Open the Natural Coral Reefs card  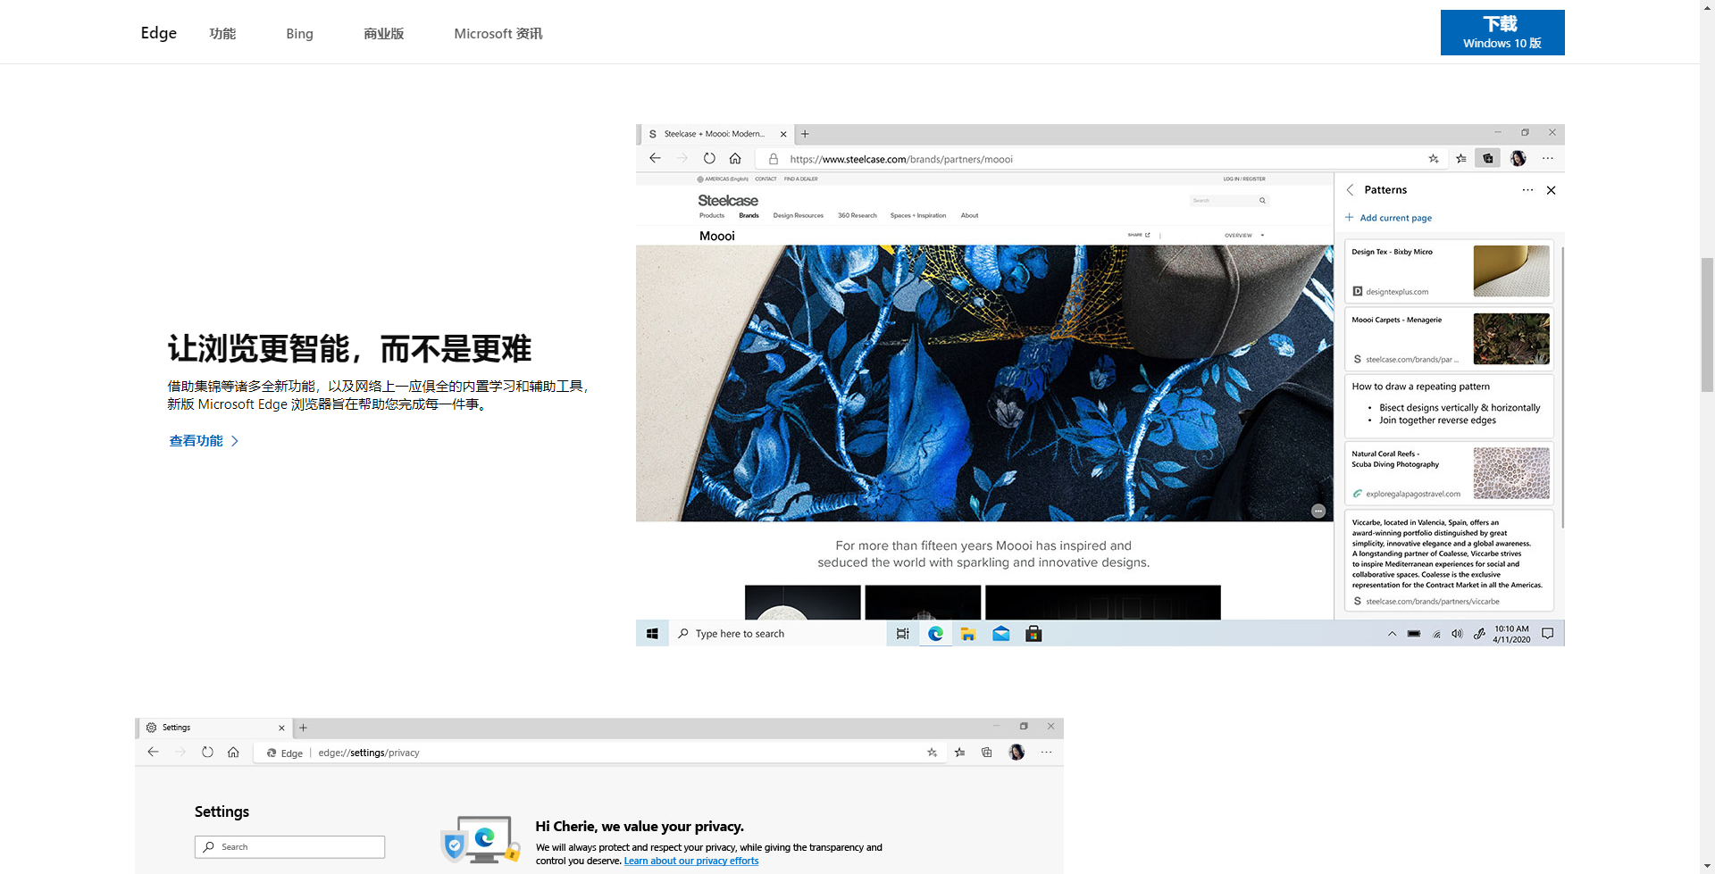coord(1449,473)
